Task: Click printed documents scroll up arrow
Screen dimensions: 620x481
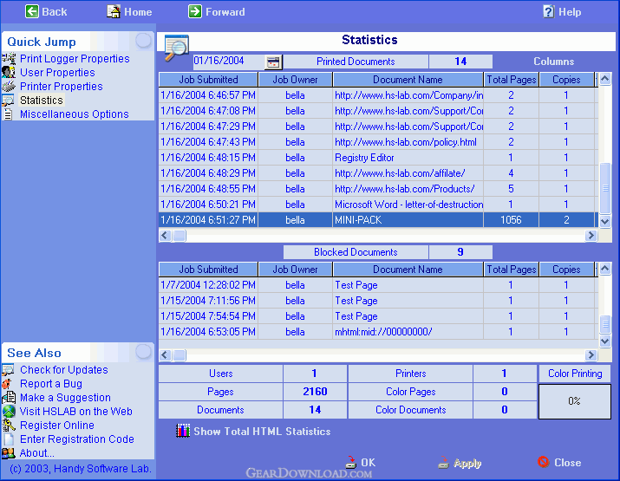Action: [x=604, y=78]
